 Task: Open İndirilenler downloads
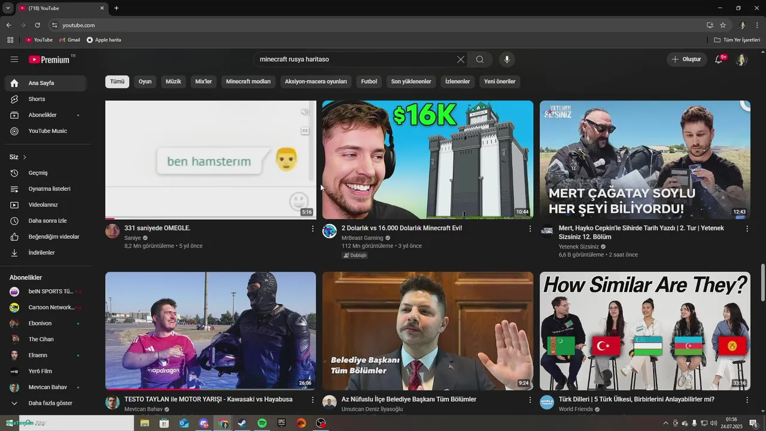[46, 253]
